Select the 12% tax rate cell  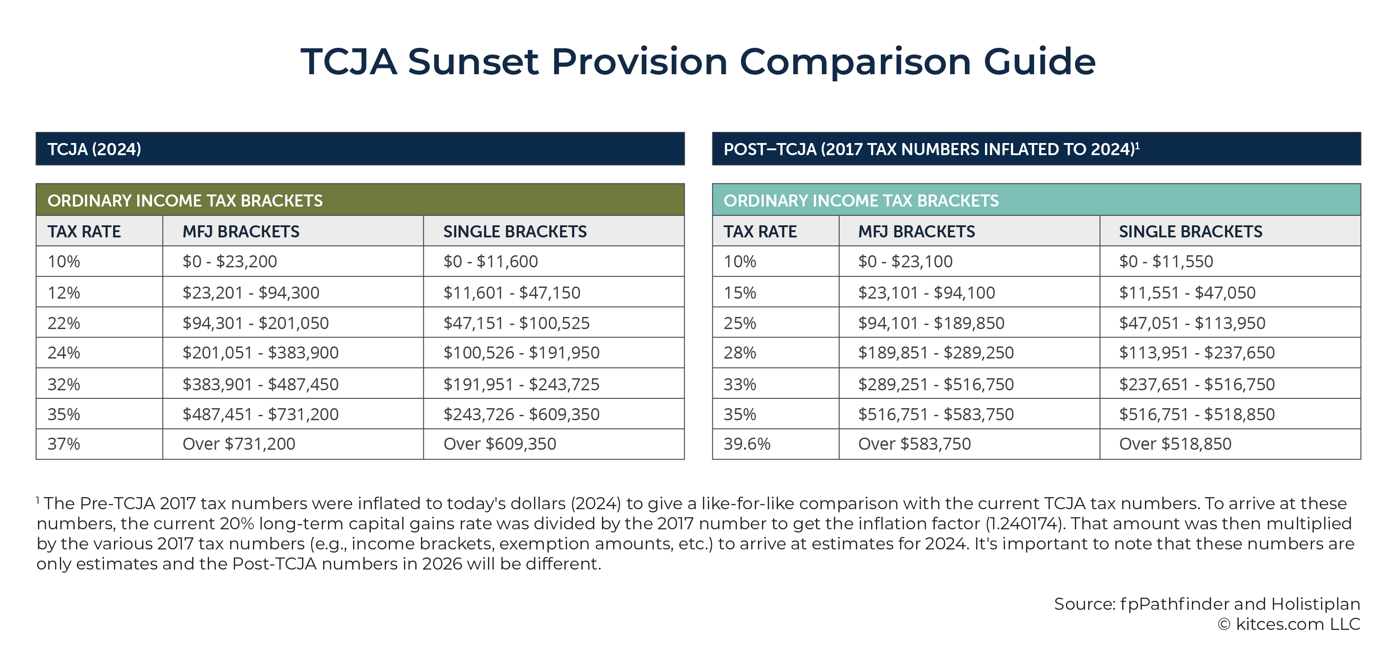pyautogui.click(x=99, y=292)
